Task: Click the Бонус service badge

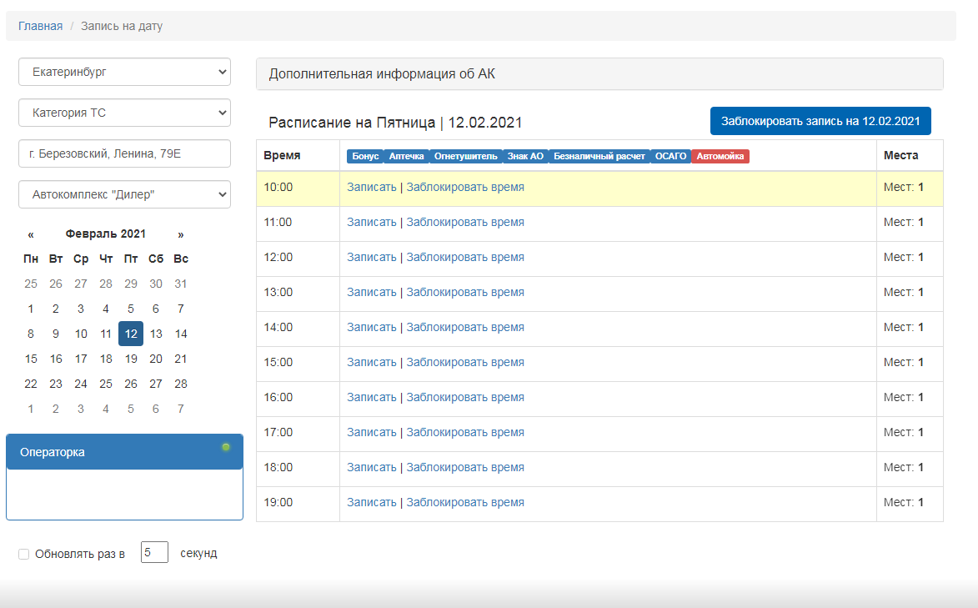Action: [365, 156]
